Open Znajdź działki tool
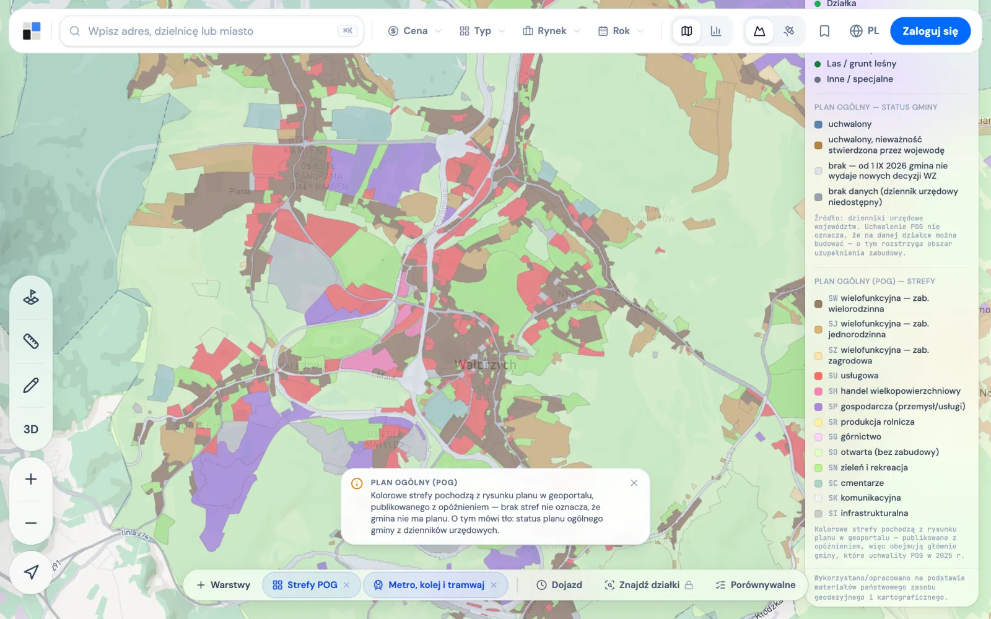This screenshot has width=991, height=619. [648, 585]
